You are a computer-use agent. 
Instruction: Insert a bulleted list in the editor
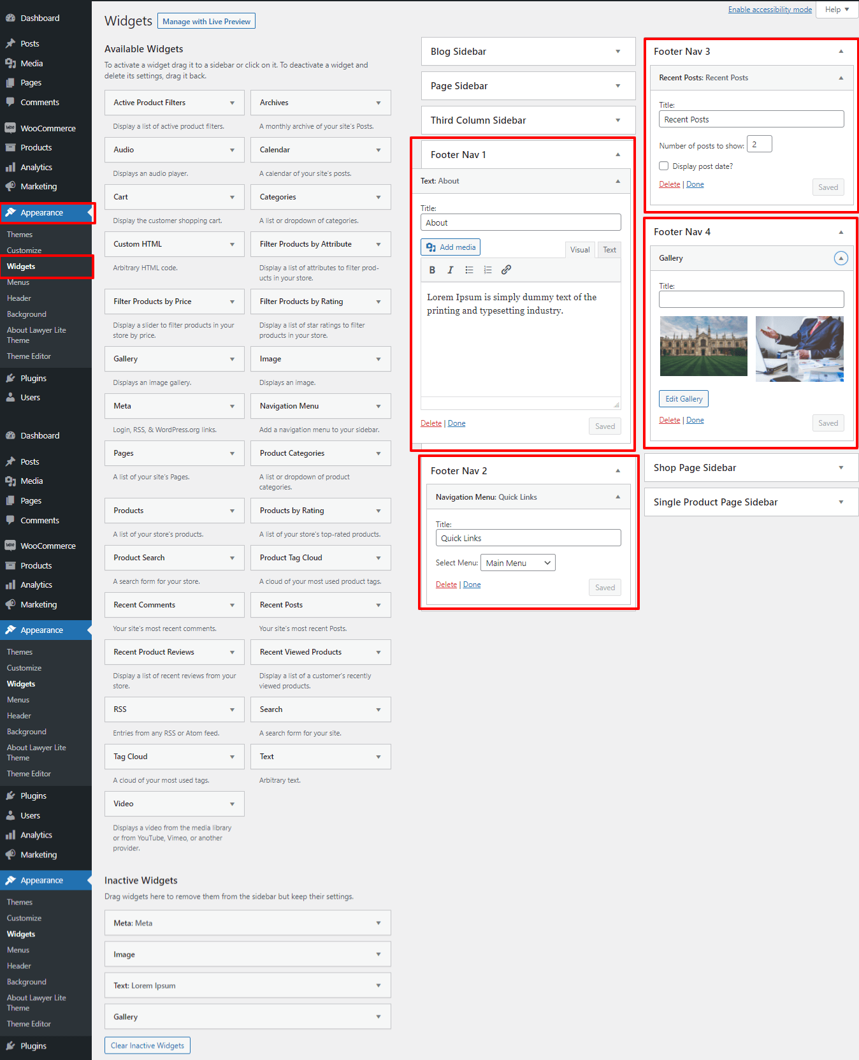pyautogui.click(x=469, y=270)
